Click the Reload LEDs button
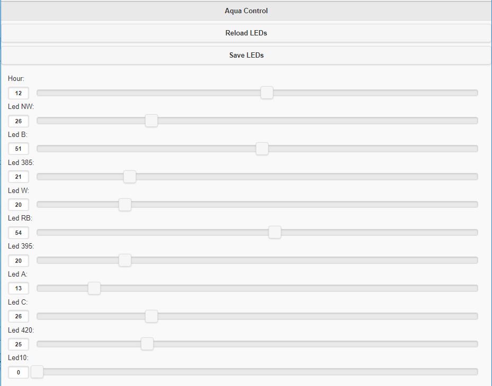This screenshot has width=492, height=386. point(246,33)
